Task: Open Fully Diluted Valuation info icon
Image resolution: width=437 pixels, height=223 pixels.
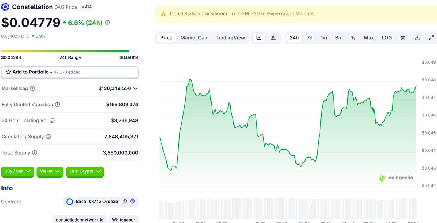Action: (x=58, y=104)
